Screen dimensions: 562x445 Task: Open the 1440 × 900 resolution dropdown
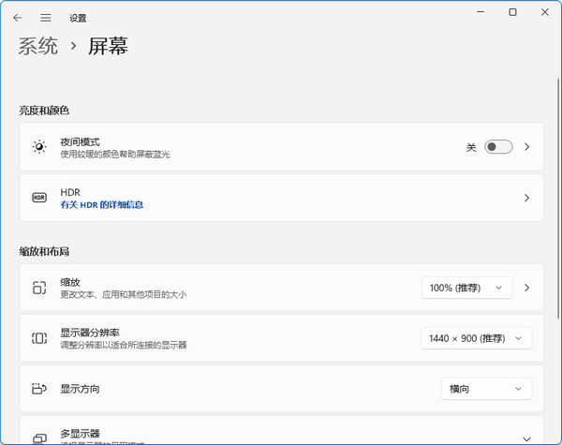[x=476, y=338]
